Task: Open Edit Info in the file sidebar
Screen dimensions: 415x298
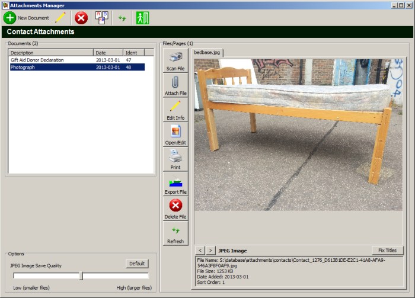Action: click(x=175, y=110)
